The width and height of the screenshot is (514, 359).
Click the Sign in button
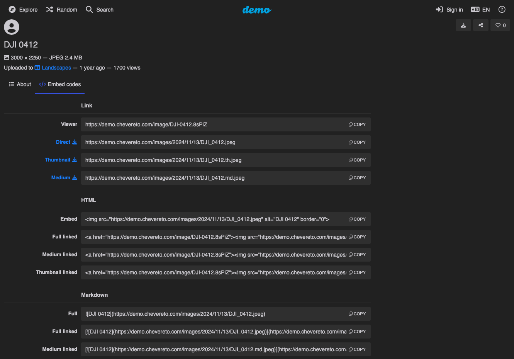click(449, 10)
